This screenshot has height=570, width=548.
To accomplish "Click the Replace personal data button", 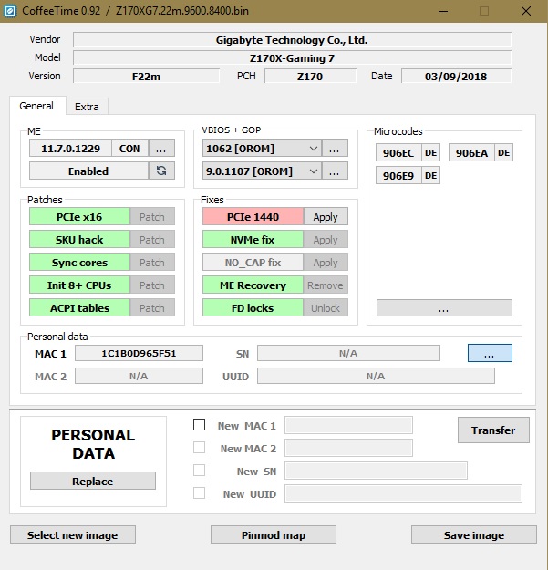I will pyautogui.click(x=93, y=481).
